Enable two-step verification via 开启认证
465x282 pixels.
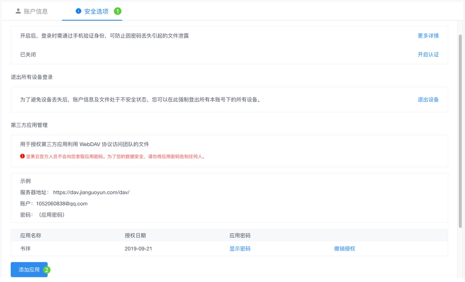click(428, 54)
